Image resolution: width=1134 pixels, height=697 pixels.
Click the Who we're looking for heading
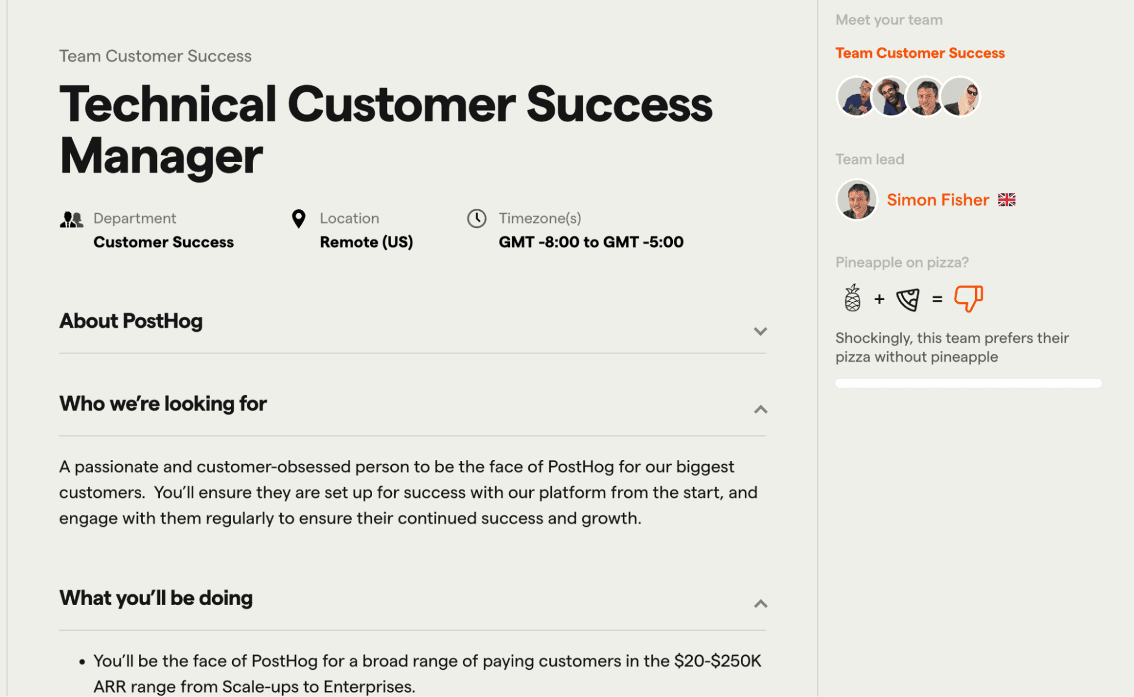coord(163,404)
